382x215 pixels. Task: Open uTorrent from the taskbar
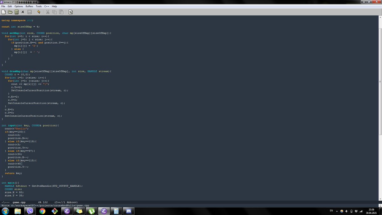coord(91,211)
